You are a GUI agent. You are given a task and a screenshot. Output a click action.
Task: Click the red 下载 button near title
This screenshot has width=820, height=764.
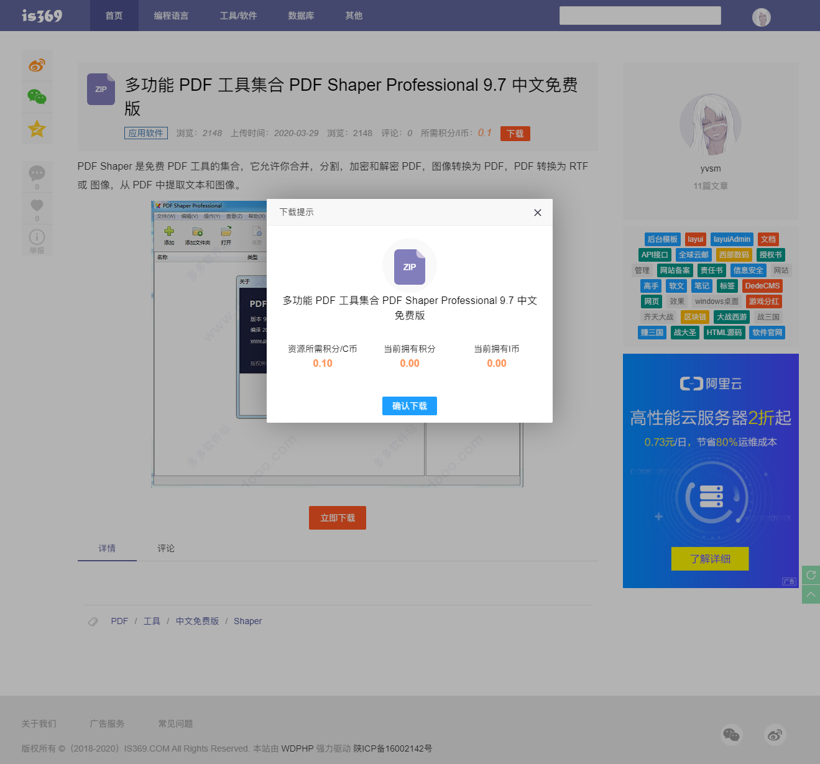[515, 134]
